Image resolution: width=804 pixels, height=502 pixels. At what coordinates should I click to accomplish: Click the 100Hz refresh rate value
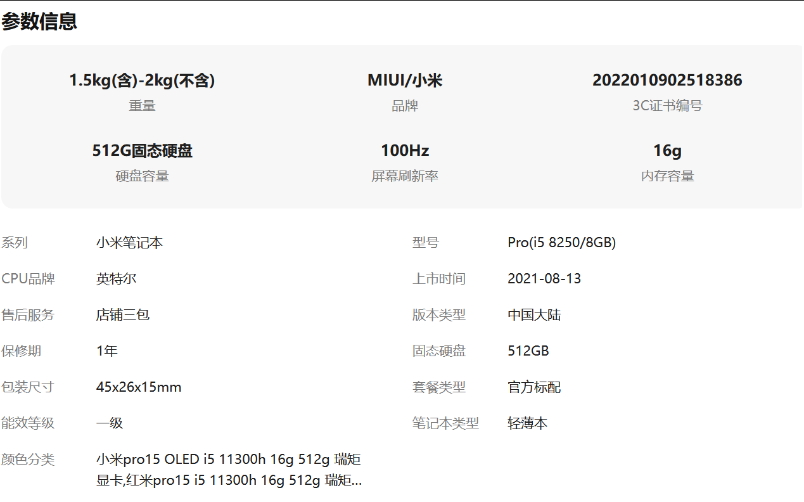405,151
